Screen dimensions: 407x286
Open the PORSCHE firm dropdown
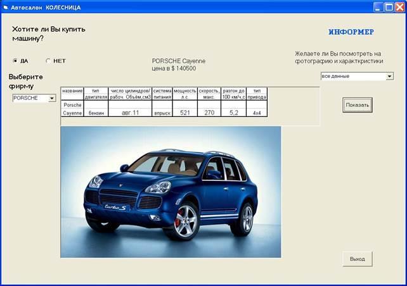[51, 99]
